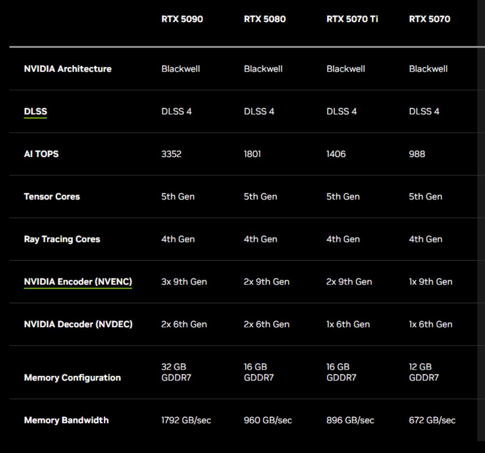Select the Memory Configuration row label

coord(72,378)
